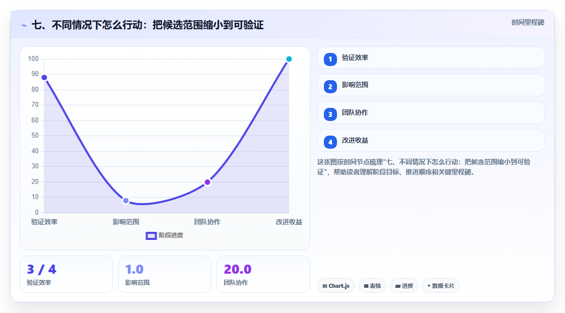
Task: Select the 数据卡片 tag
Action: pos(441,286)
